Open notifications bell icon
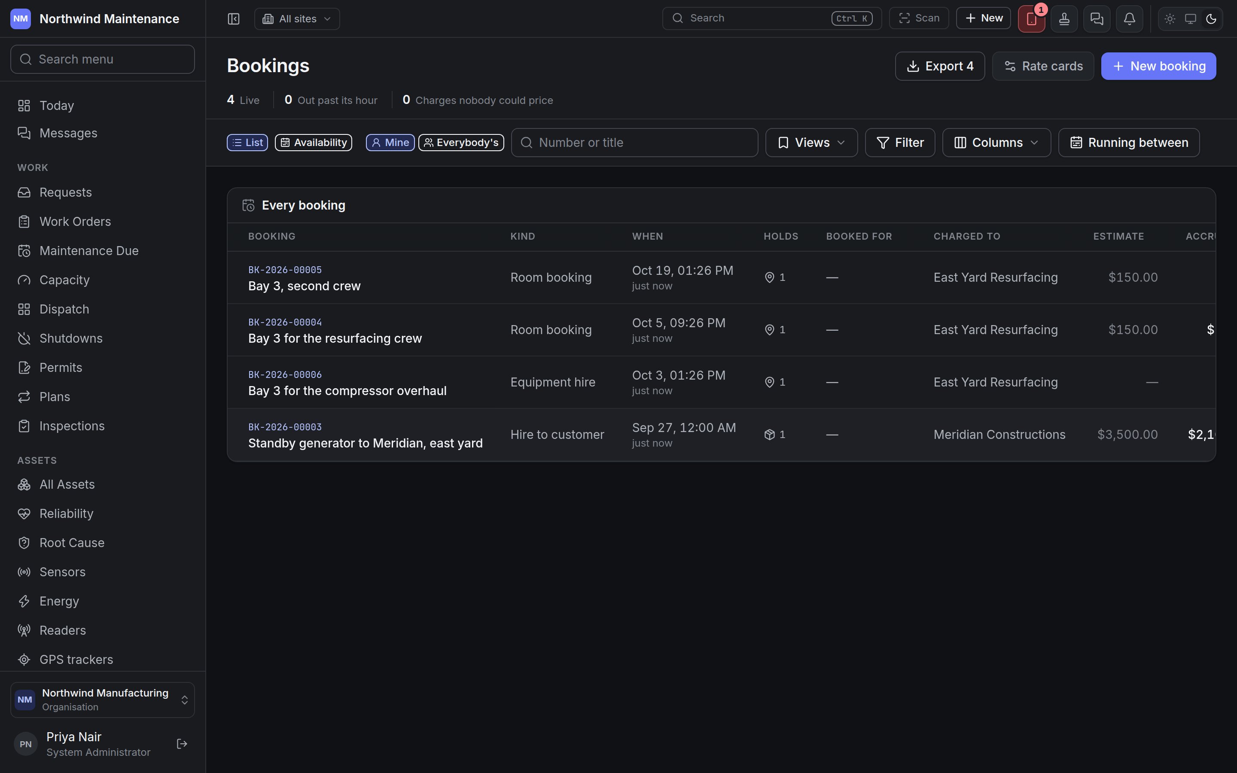Viewport: 1237px width, 773px height. tap(1130, 19)
